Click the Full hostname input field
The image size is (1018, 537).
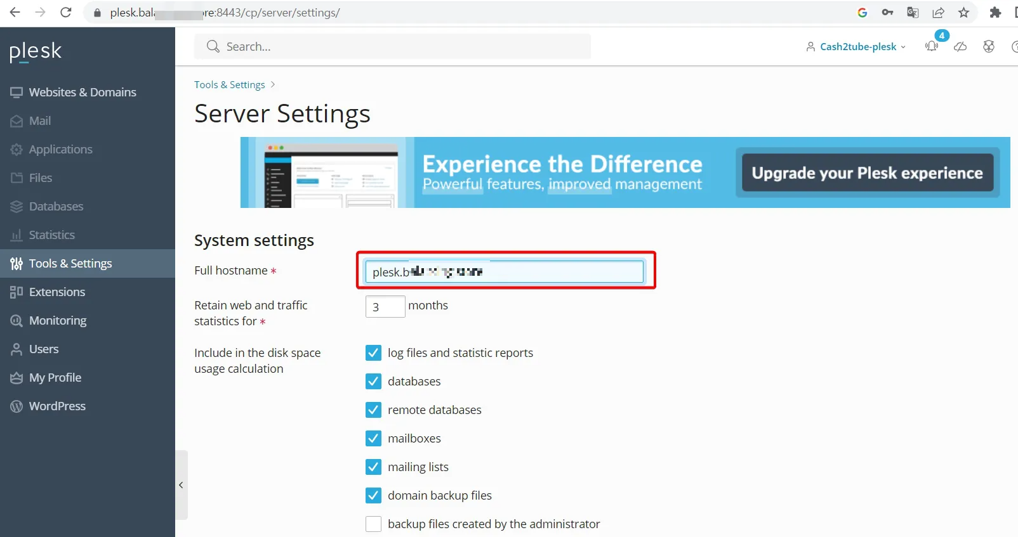click(x=505, y=272)
